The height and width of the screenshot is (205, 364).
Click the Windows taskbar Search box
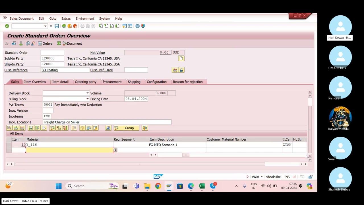(x=92, y=186)
